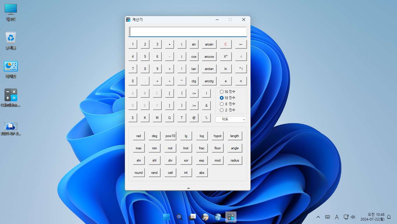Click the expression input field
This screenshot has width=397, height=224.
[188, 32]
